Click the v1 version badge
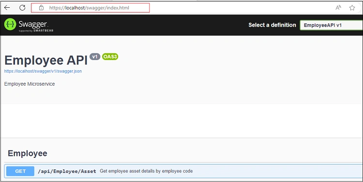Screen dimensions: 363x182 pyautogui.click(x=95, y=57)
